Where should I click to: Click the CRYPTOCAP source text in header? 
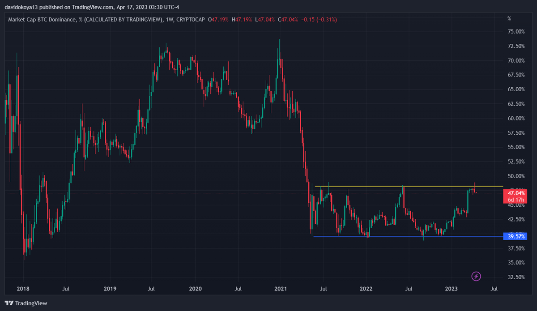coord(191,20)
